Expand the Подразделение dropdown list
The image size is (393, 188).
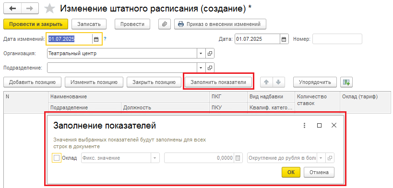click(x=201, y=68)
